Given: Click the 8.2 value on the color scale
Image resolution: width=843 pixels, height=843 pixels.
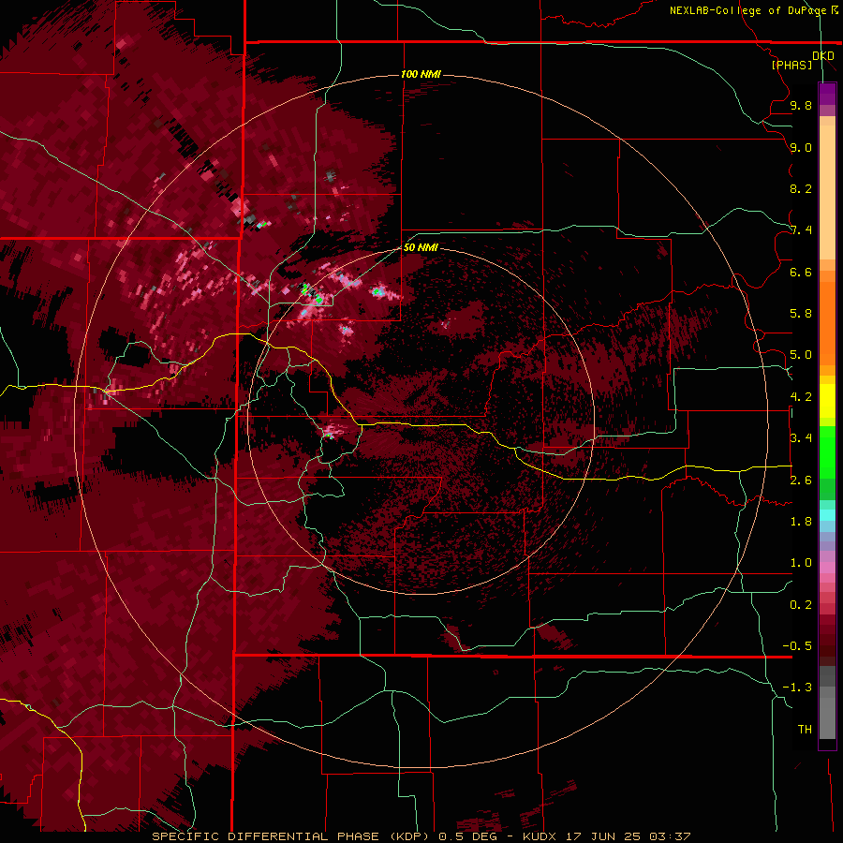Looking at the screenshot, I should [x=801, y=188].
